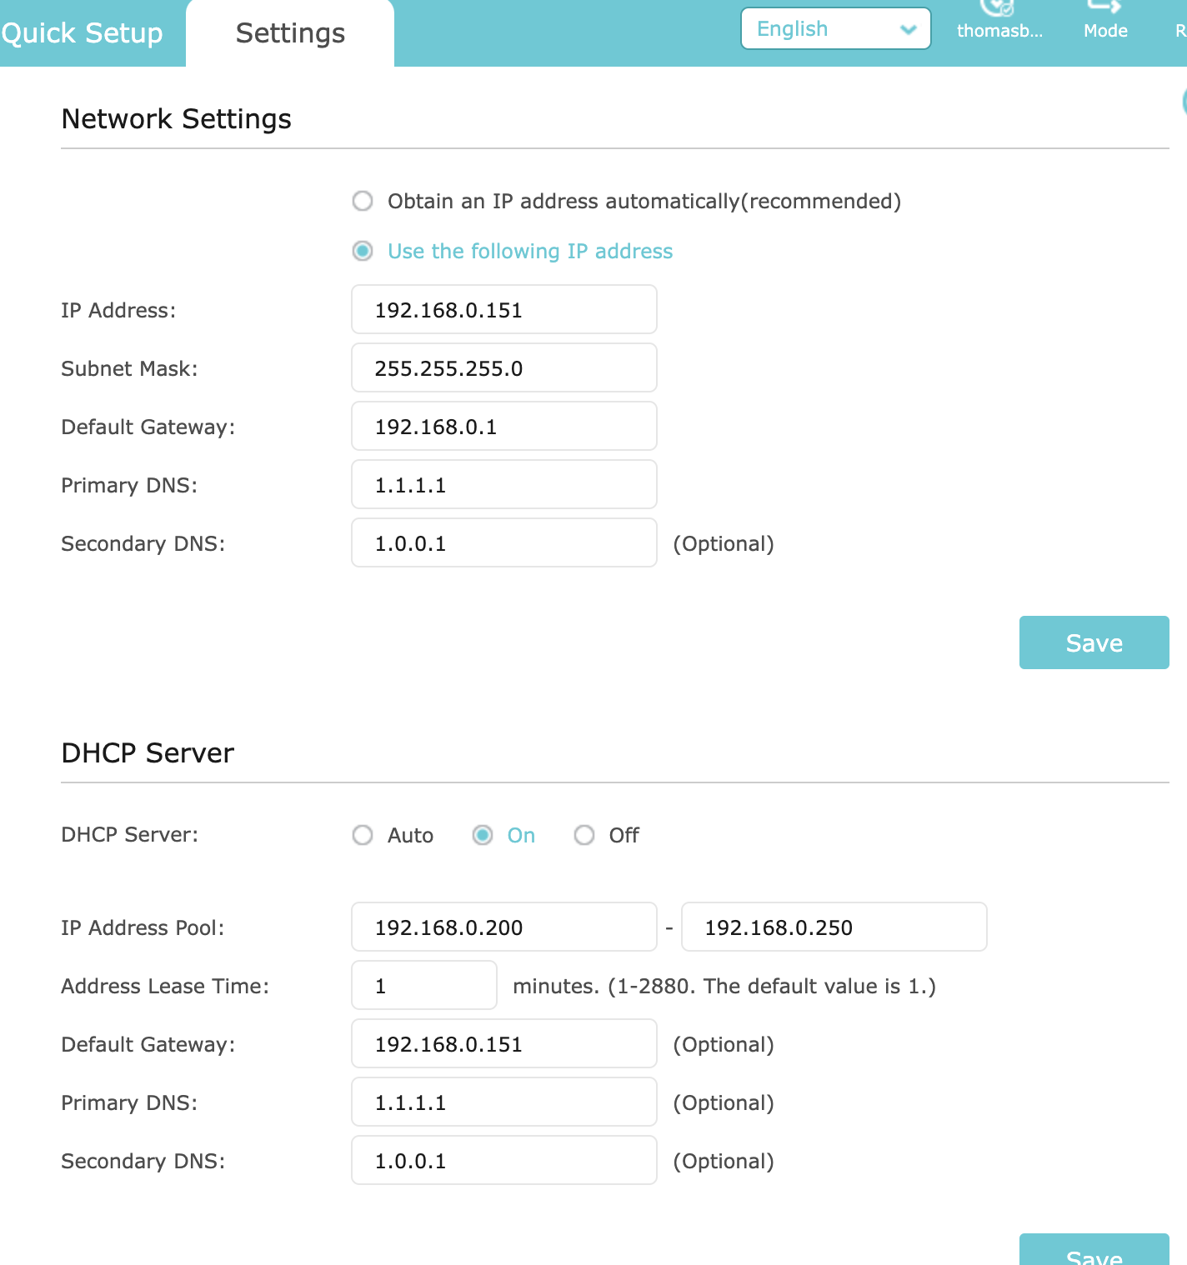Focus the Address Lease Time field
Image resolution: width=1187 pixels, height=1265 pixels.
pyautogui.click(x=423, y=986)
